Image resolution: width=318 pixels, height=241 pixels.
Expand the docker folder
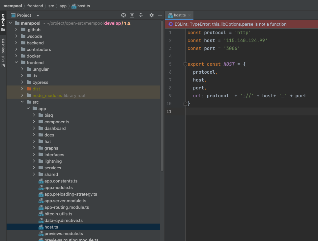[x=16, y=56]
